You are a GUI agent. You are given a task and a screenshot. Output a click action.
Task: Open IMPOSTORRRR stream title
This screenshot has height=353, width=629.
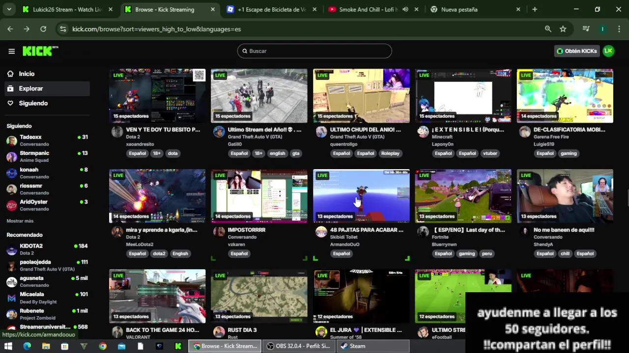[247, 230]
